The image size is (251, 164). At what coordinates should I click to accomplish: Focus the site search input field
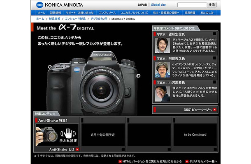[192, 5]
